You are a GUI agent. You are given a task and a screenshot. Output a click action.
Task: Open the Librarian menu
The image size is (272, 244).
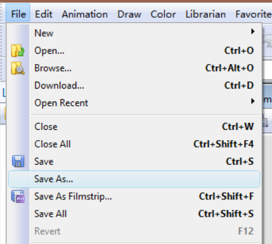pyautogui.click(x=205, y=14)
